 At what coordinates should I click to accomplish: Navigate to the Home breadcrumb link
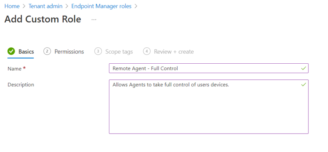12,6
